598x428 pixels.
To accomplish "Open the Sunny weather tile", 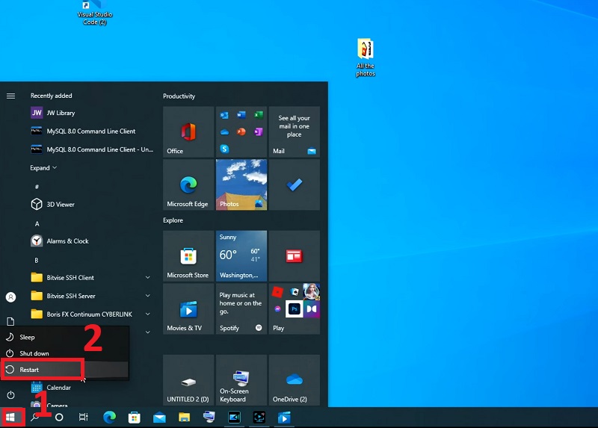I will pyautogui.click(x=241, y=256).
